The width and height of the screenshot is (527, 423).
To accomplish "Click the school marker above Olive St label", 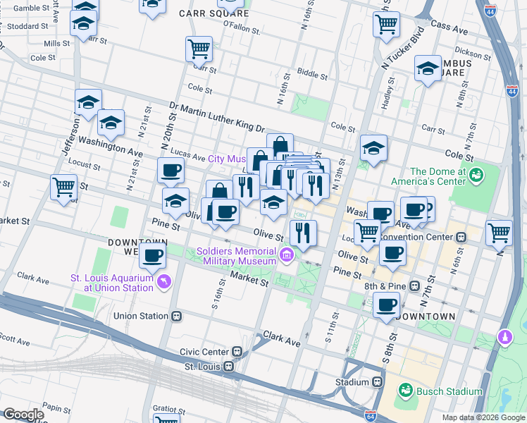I will click(x=273, y=204).
